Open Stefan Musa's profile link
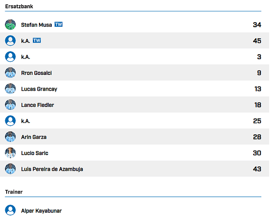The width and height of the screenshot is (273, 219). 36,25
